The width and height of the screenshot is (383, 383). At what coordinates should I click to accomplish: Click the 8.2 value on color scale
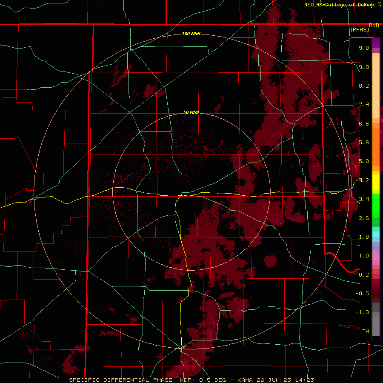(364, 86)
